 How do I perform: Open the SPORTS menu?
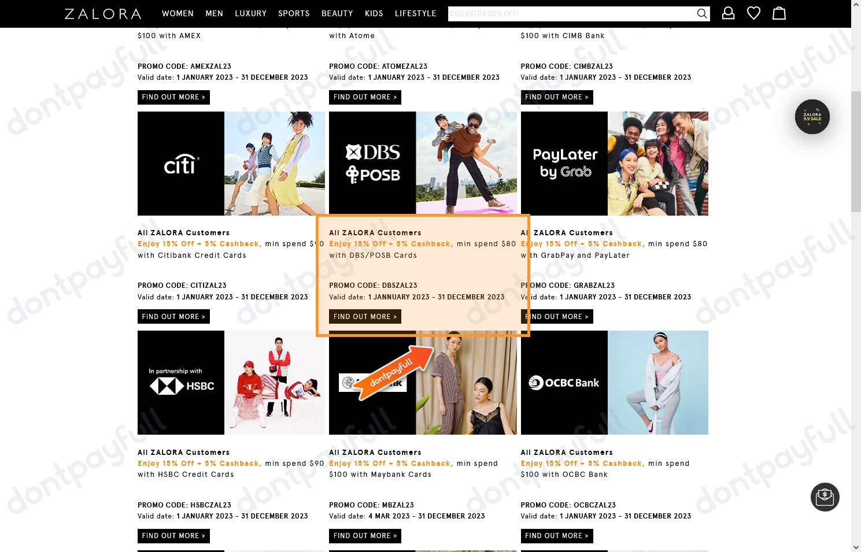[x=294, y=13]
